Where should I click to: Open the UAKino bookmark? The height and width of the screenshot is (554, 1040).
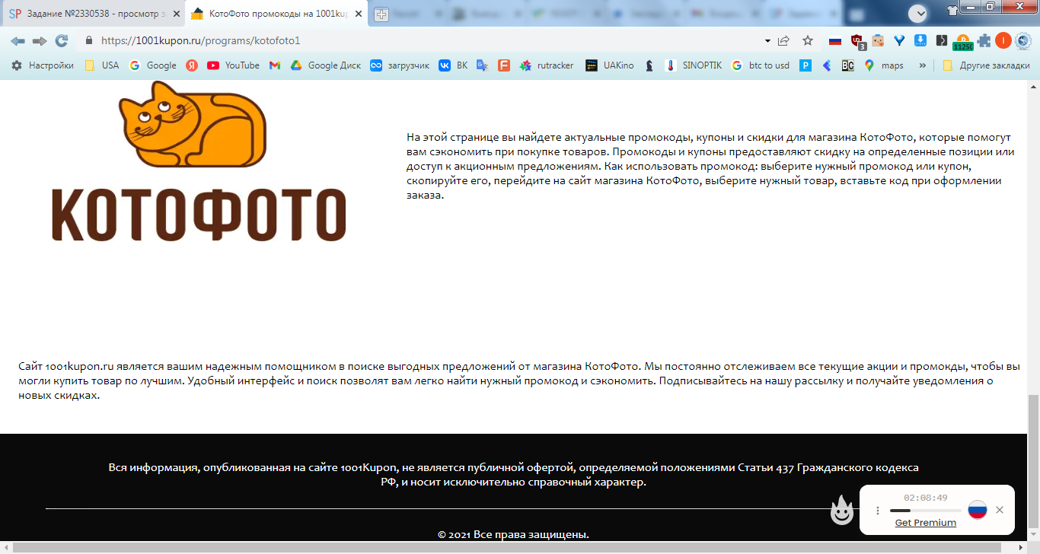click(x=610, y=65)
